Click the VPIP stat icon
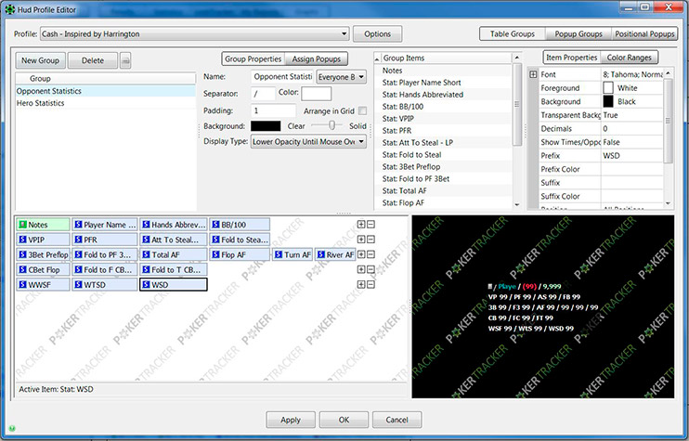 pyautogui.click(x=23, y=240)
